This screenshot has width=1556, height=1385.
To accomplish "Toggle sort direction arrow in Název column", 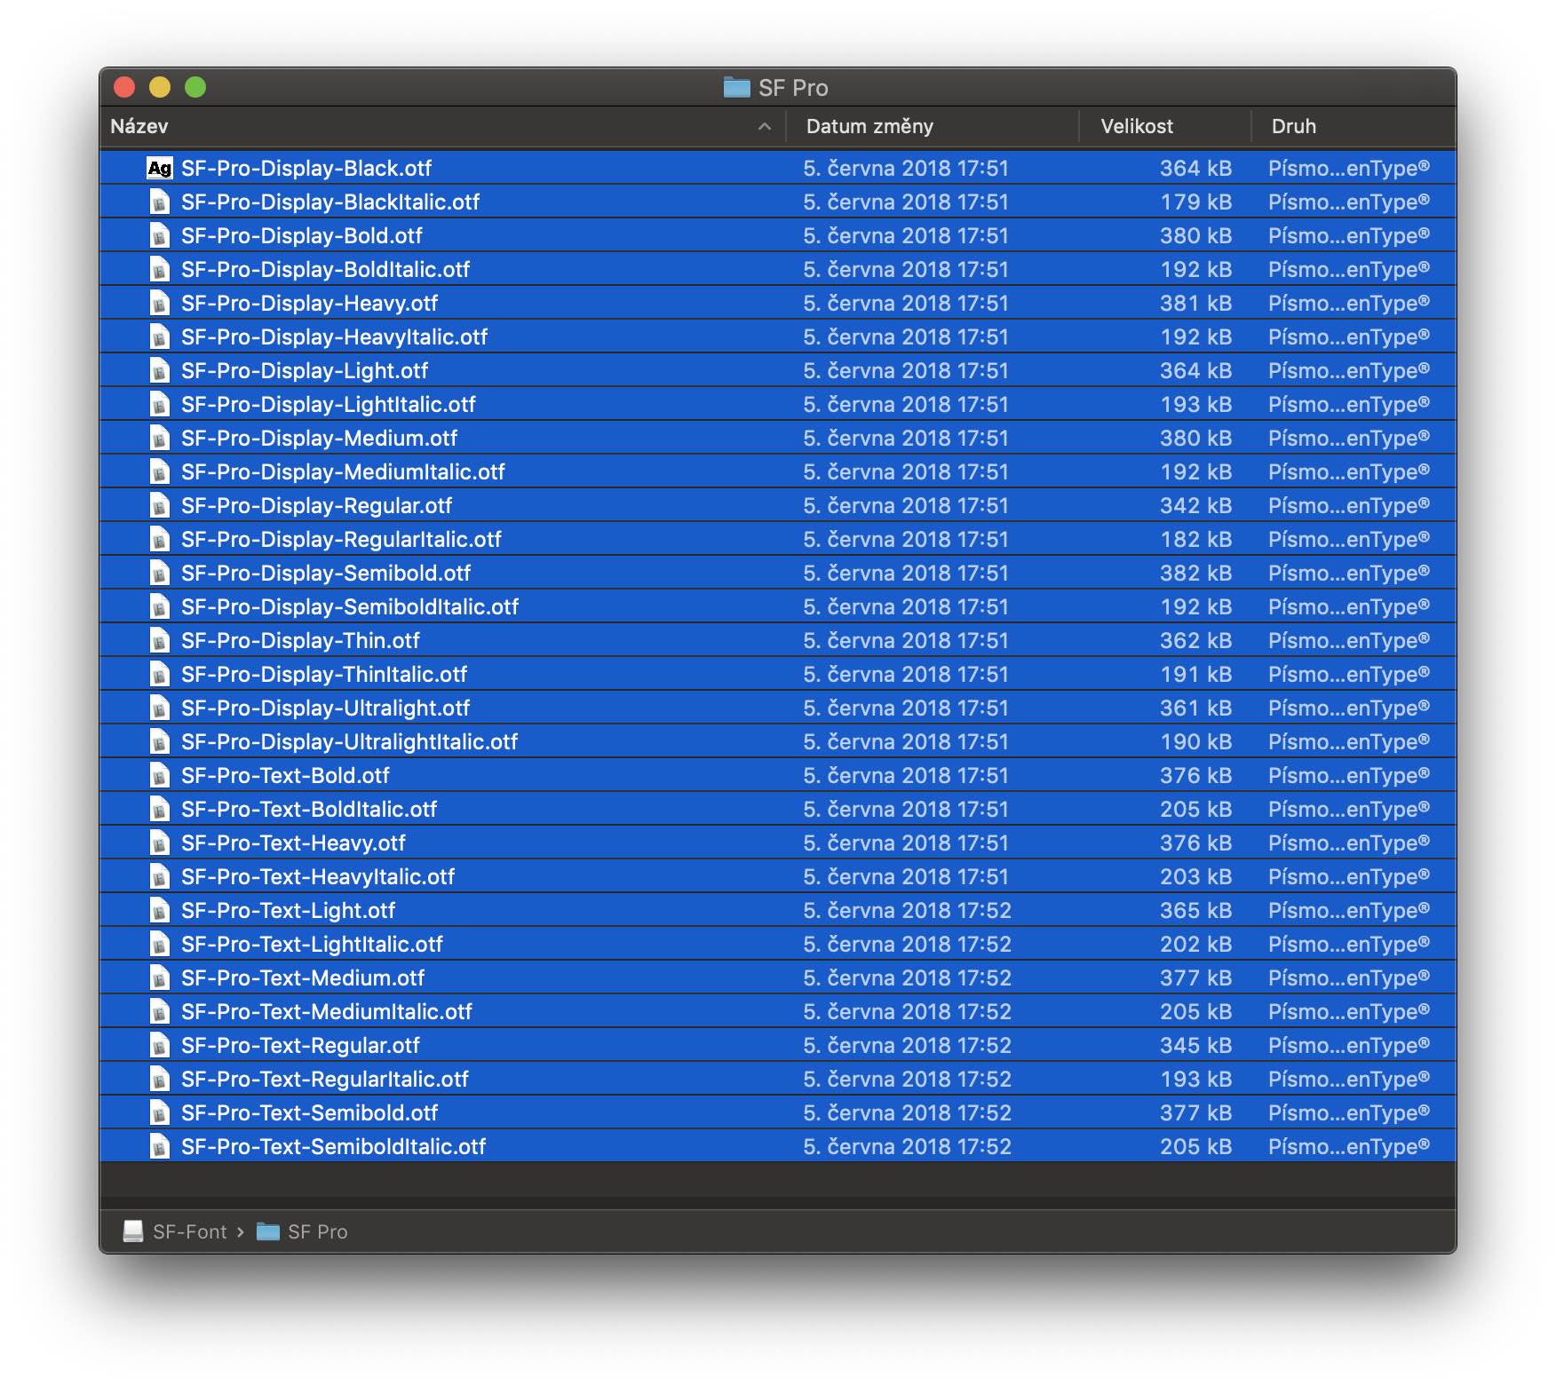I will click(765, 127).
